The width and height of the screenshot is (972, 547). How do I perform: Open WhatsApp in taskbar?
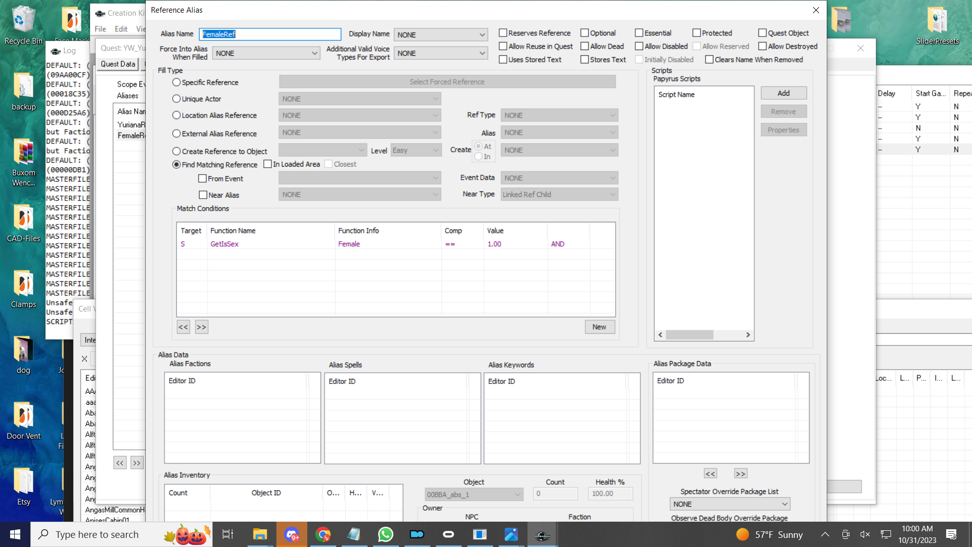click(x=385, y=534)
